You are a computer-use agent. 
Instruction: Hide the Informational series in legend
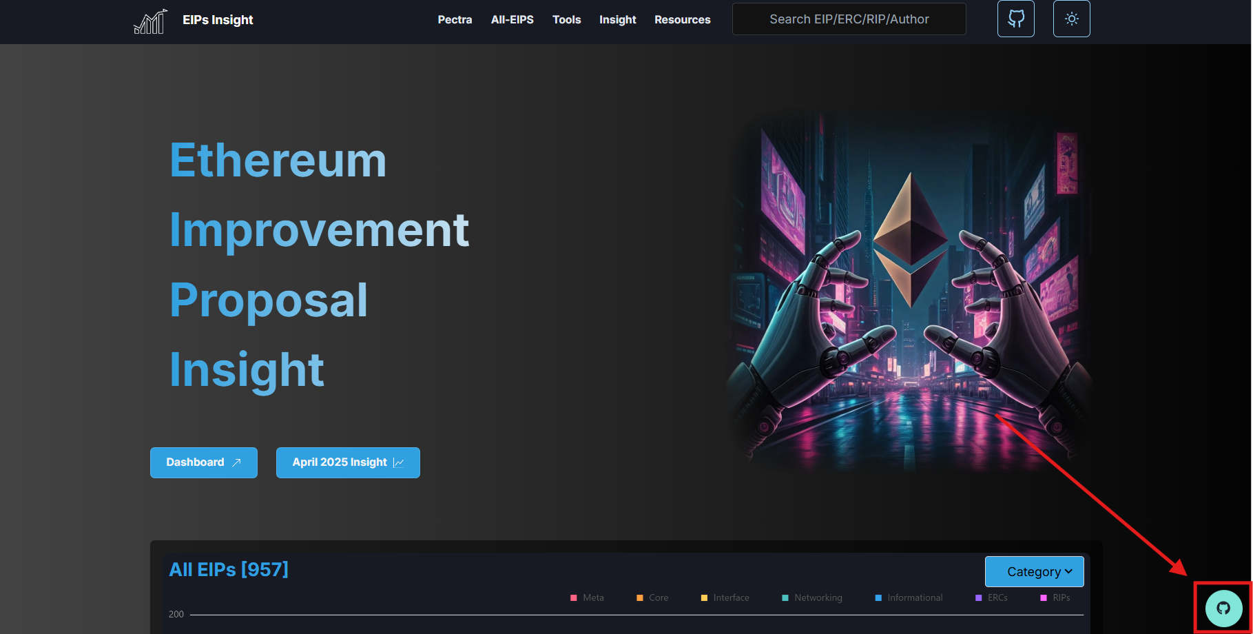pyautogui.click(x=908, y=597)
